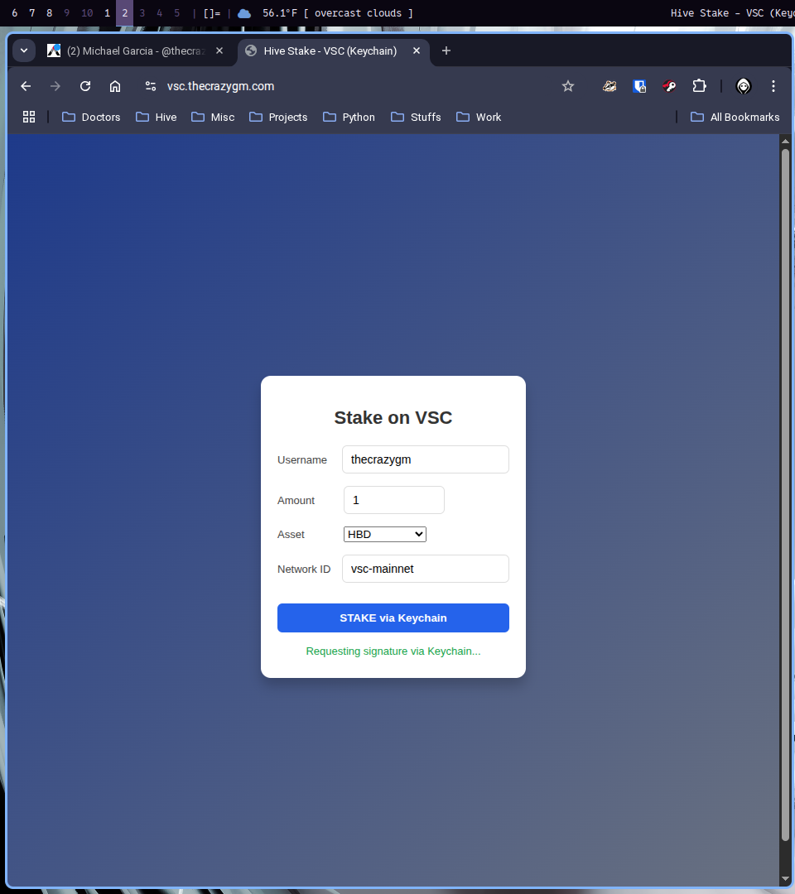Viewport: 795px width, 894px height.
Task: Switch to workspace 1 in top bar
Action: pyautogui.click(x=107, y=13)
